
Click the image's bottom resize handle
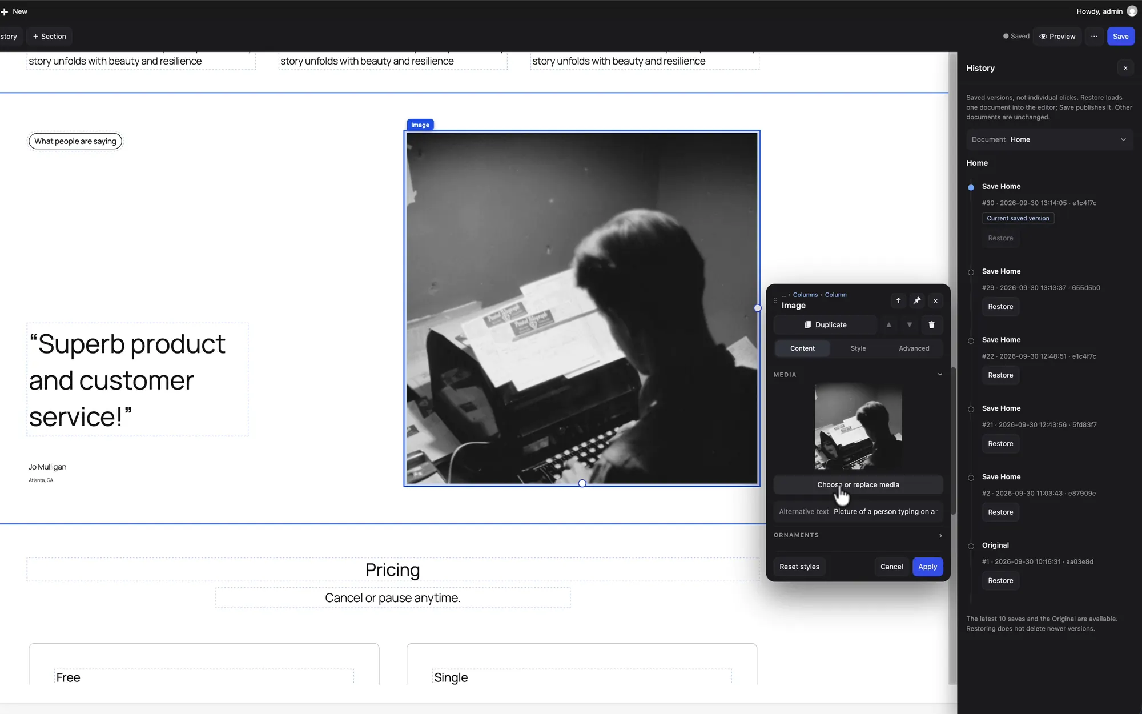point(582,483)
